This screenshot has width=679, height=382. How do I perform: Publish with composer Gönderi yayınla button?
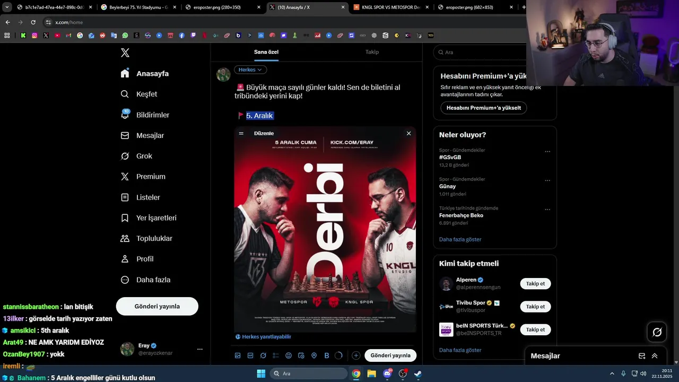coord(390,355)
